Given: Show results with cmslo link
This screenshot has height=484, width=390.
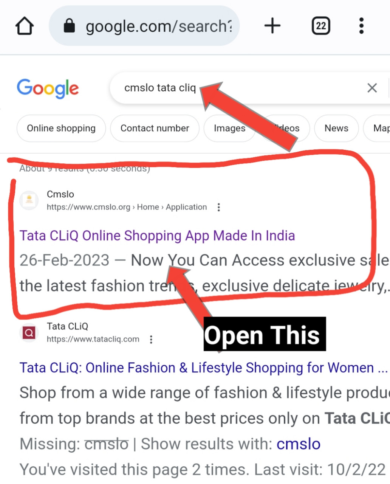Looking at the screenshot, I should (x=299, y=444).
